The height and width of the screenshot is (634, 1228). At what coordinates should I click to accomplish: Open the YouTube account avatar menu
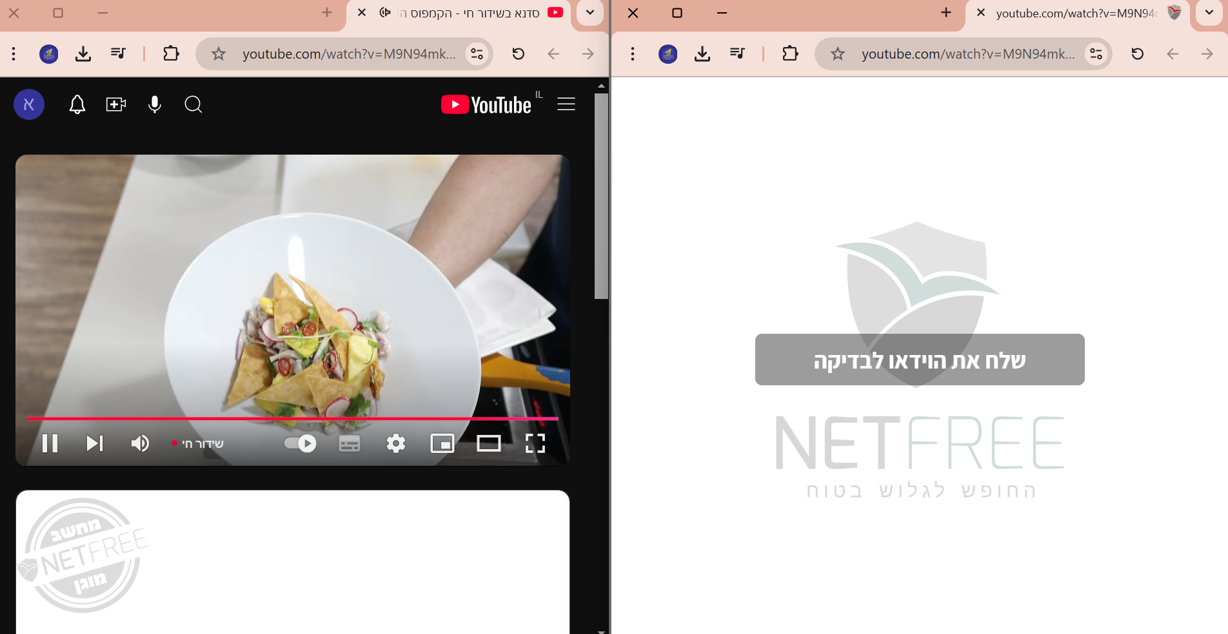[x=29, y=104]
